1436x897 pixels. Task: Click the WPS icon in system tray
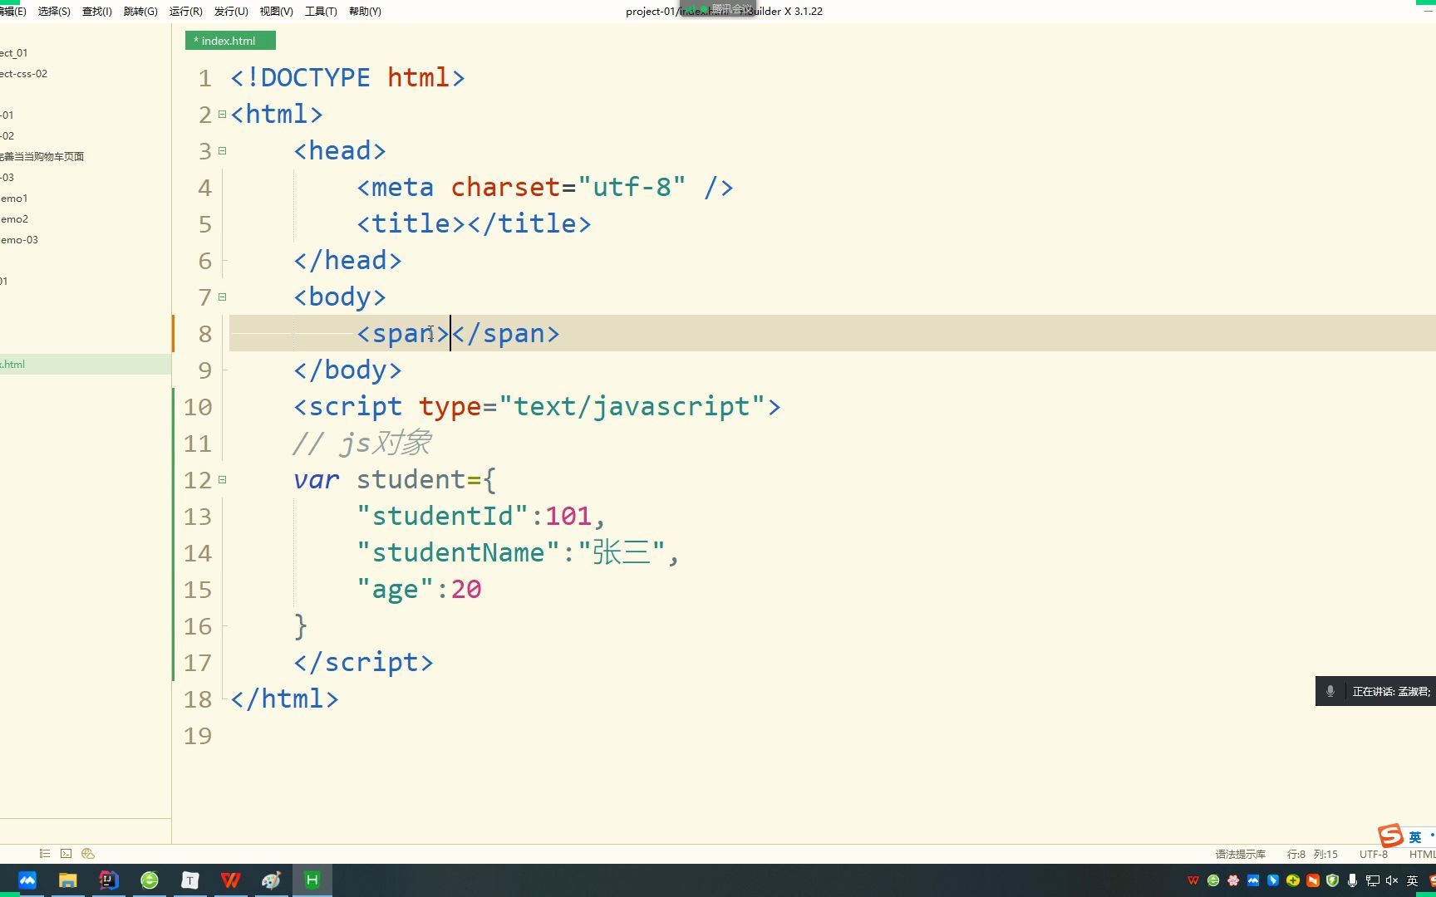[x=1193, y=880]
